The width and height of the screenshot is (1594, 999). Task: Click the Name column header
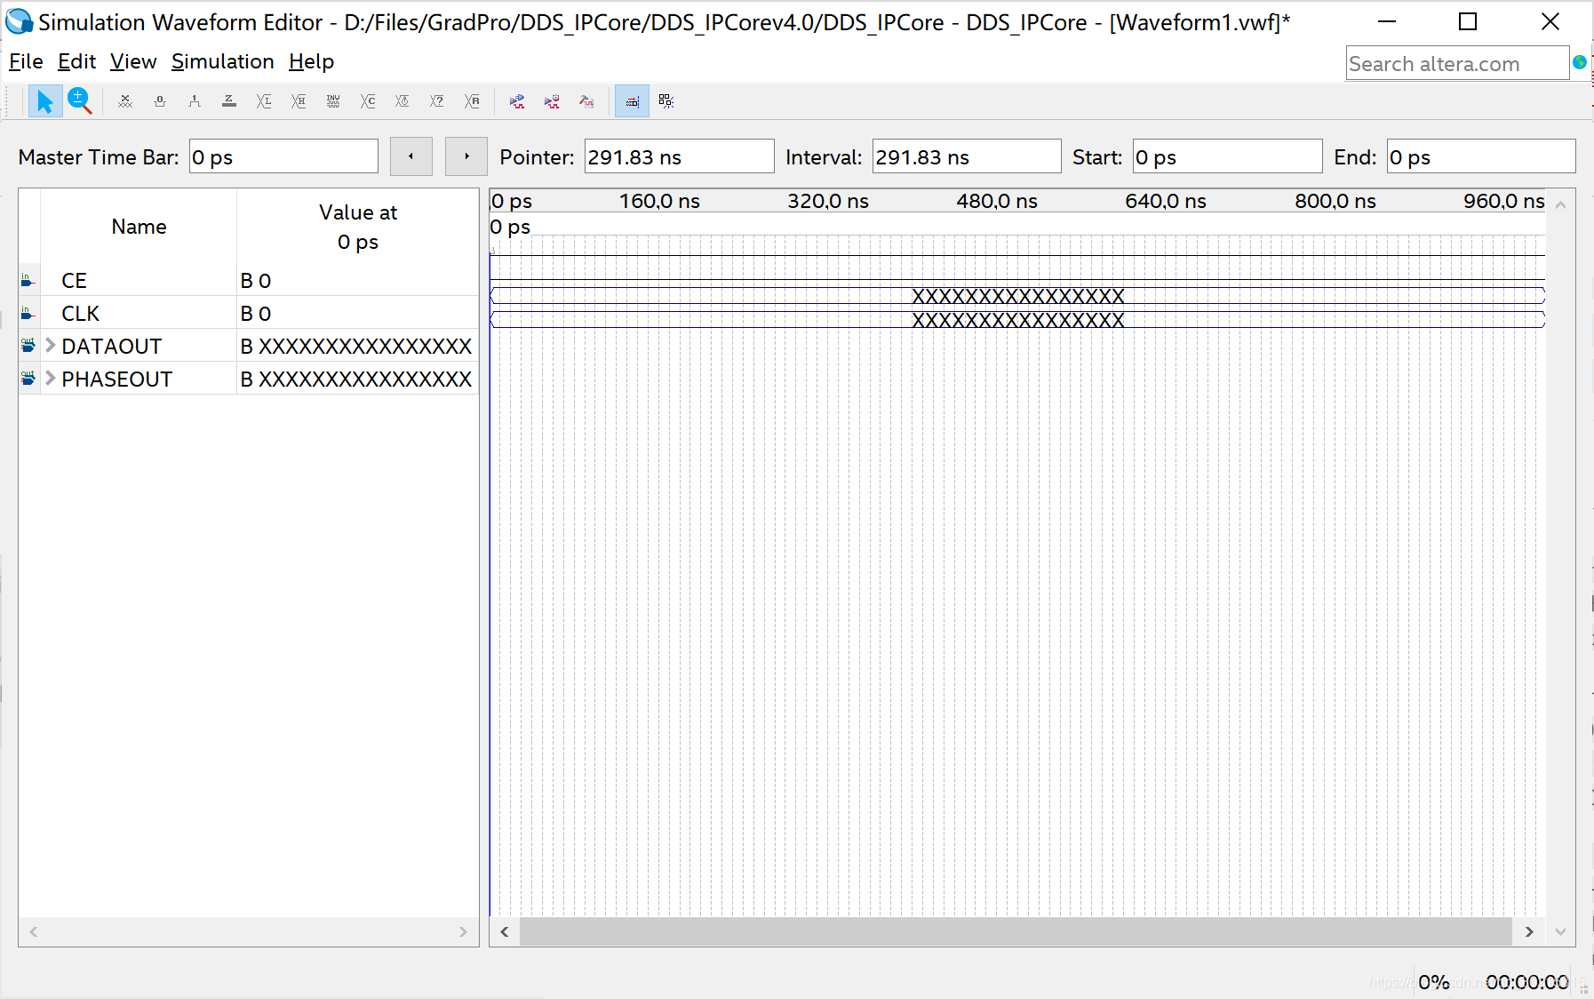coord(139,227)
